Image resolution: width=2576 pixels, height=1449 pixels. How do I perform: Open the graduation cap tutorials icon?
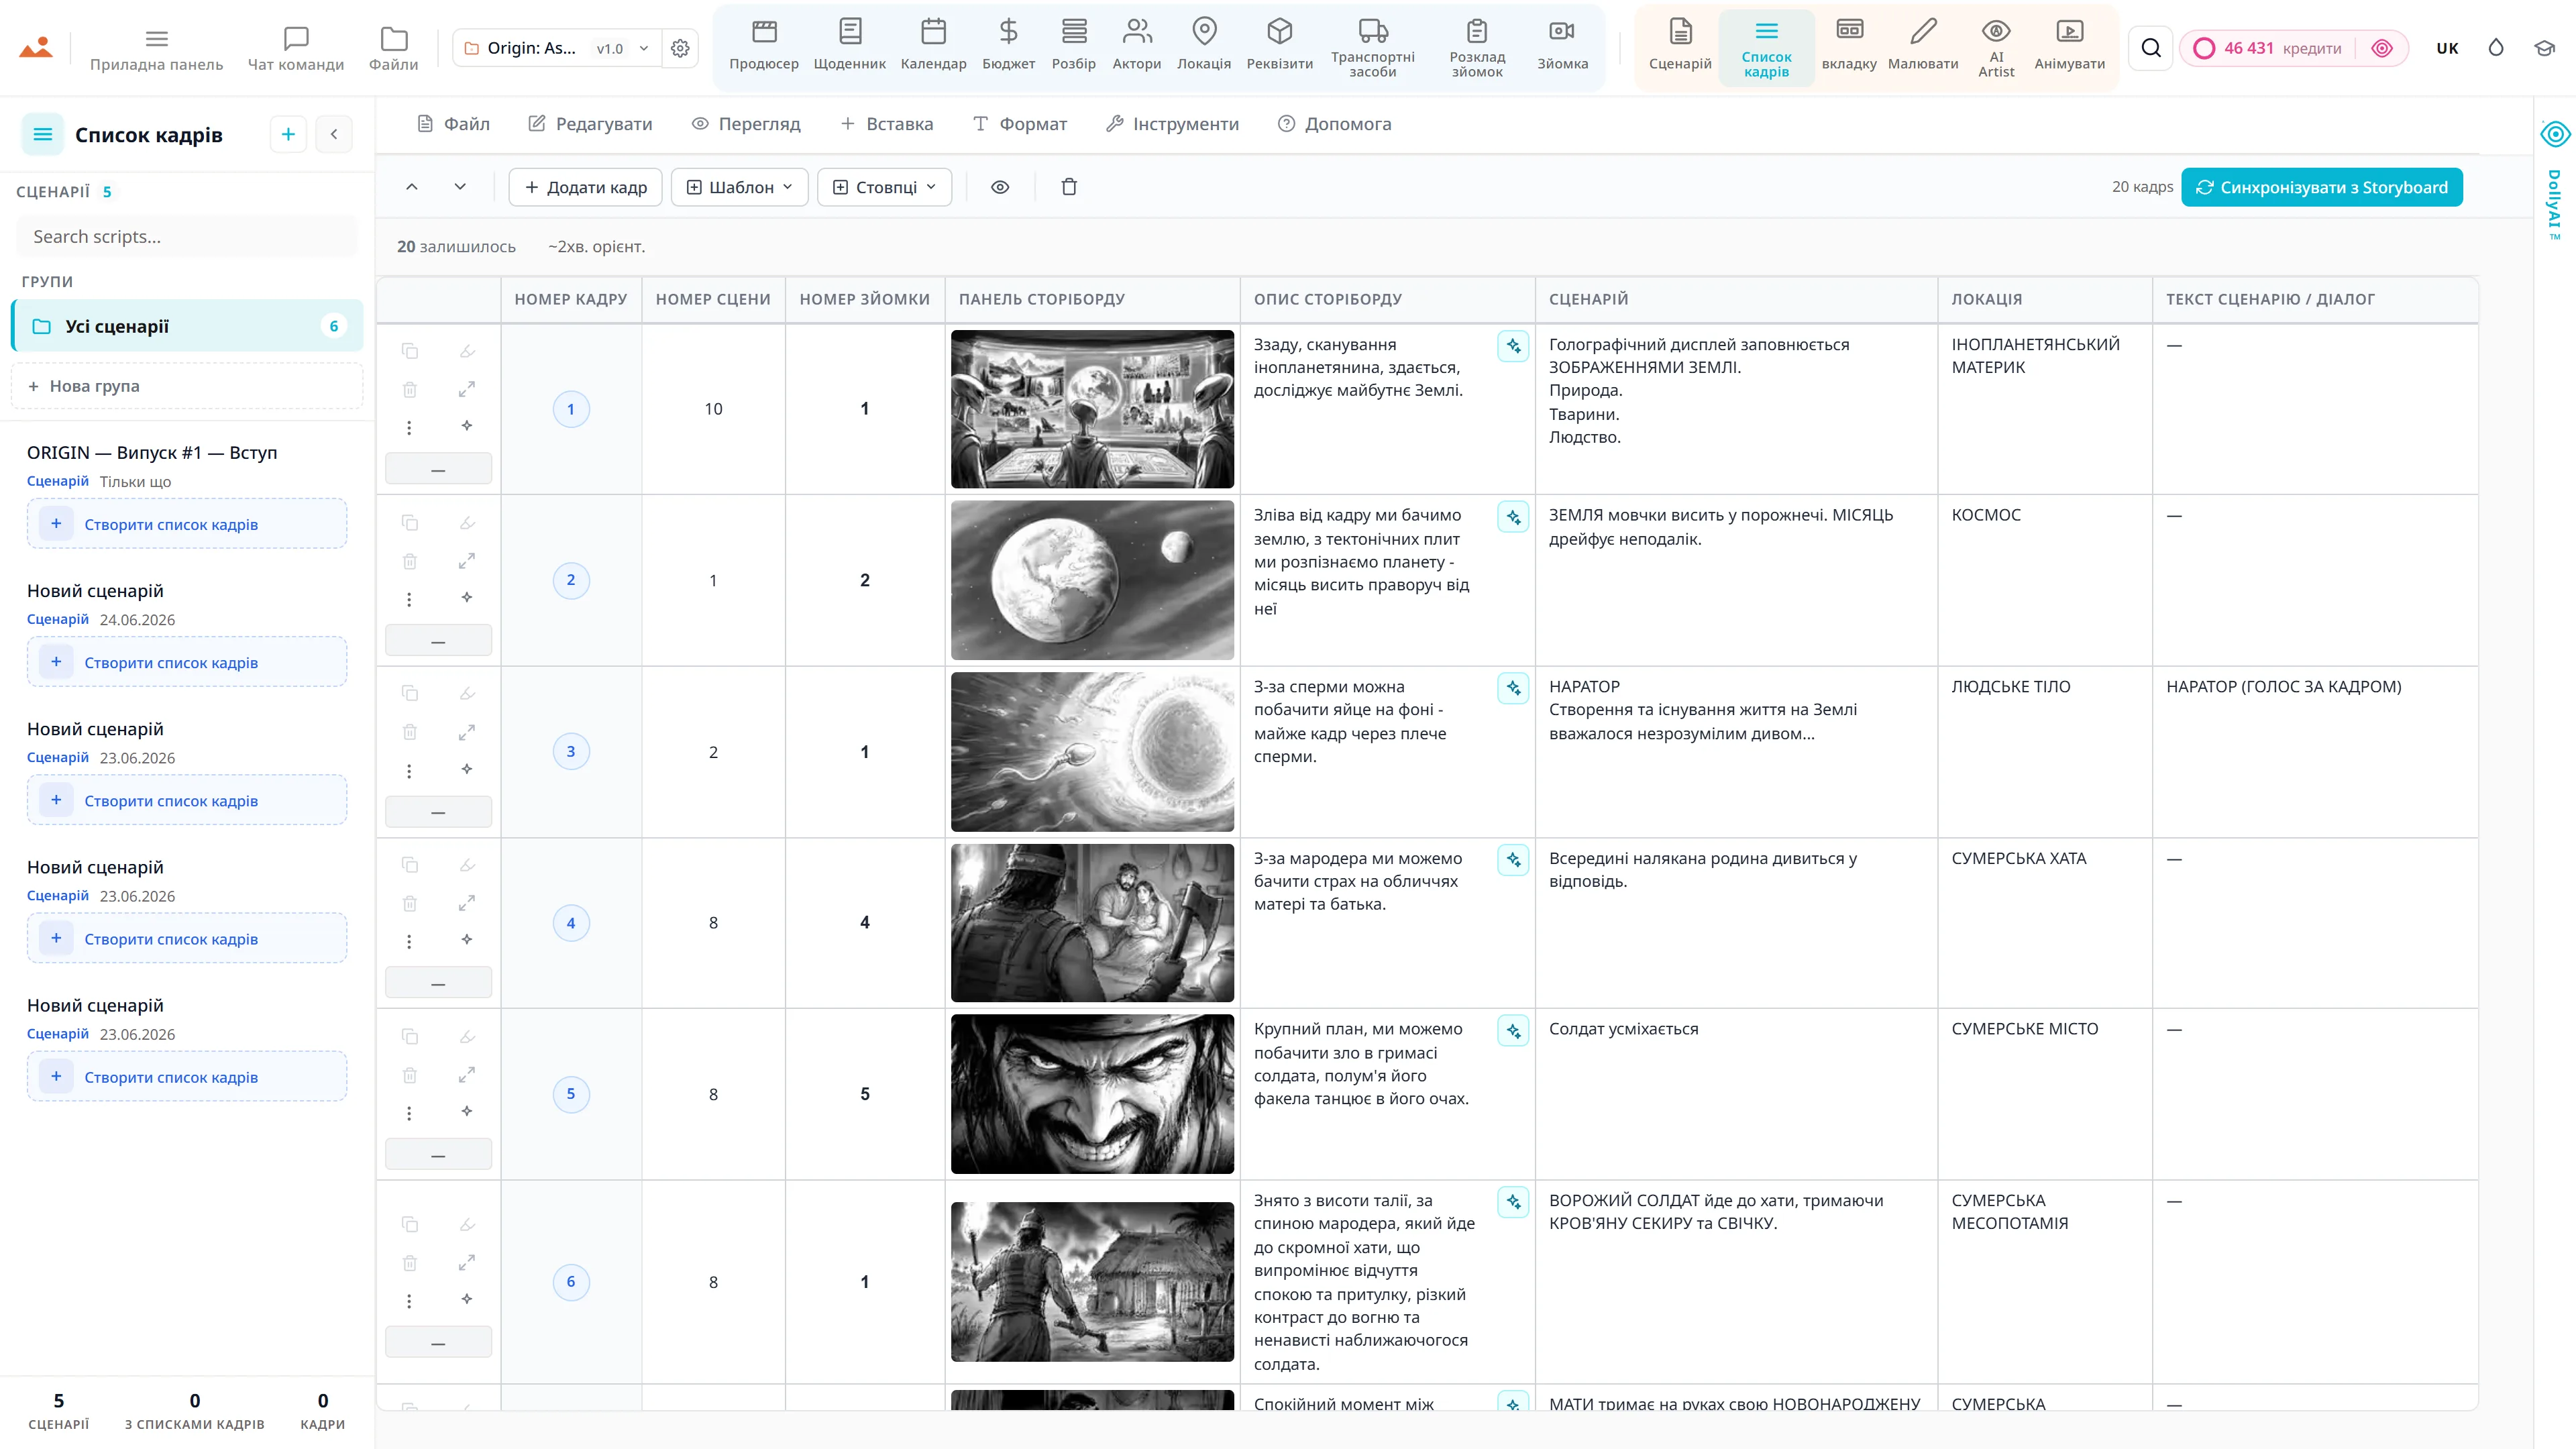(2545, 48)
